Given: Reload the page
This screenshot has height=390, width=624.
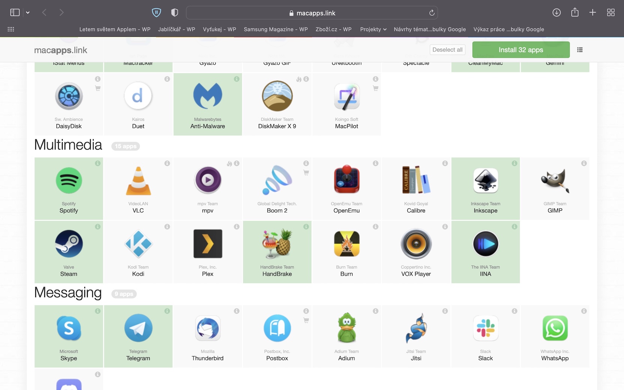Looking at the screenshot, I should tap(432, 13).
